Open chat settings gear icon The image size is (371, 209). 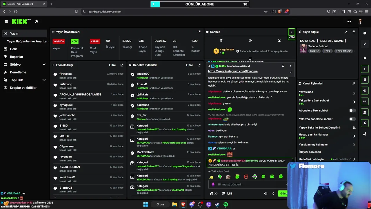pos(273,194)
